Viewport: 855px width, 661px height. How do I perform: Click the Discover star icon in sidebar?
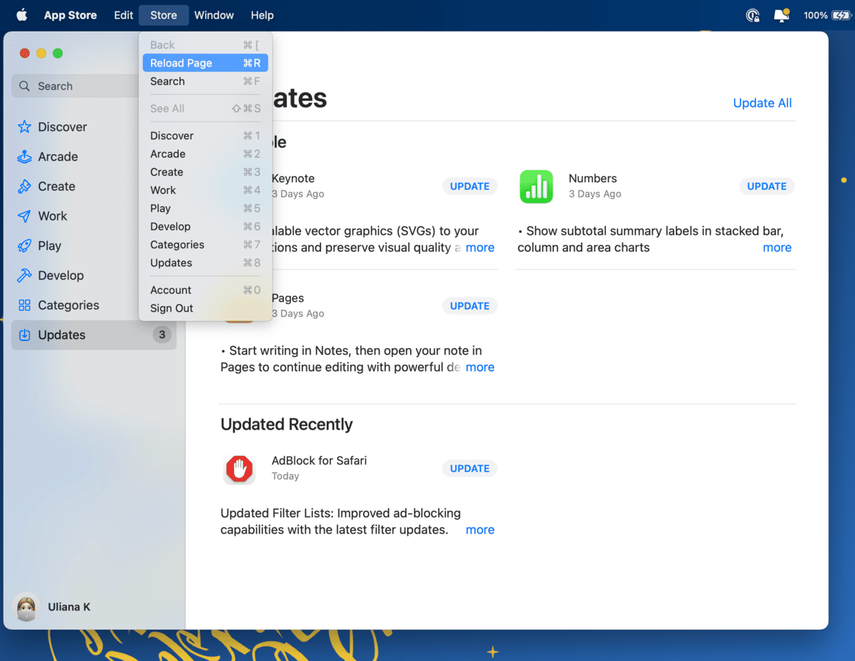click(x=25, y=127)
